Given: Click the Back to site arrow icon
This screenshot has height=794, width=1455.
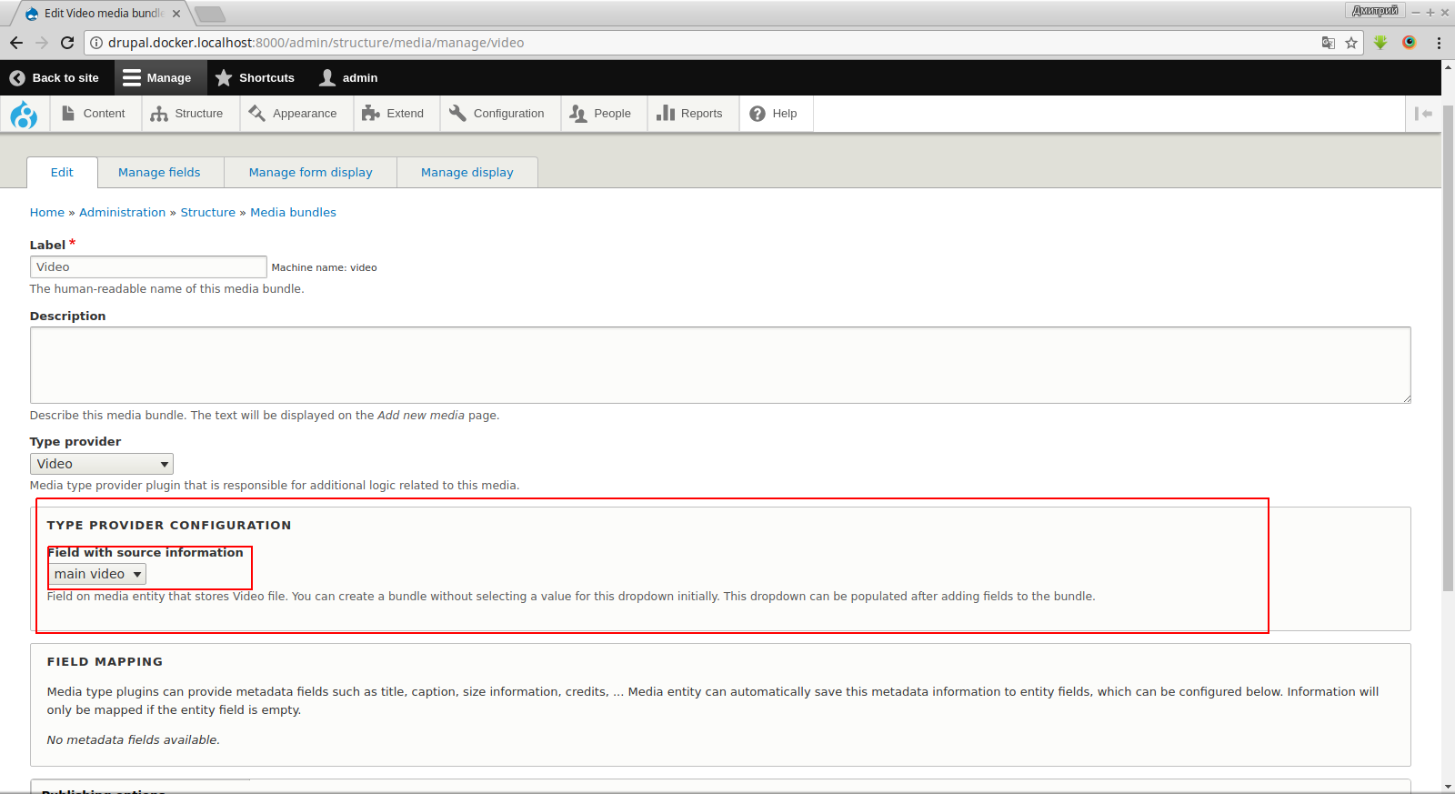Looking at the screenshot, I should coord(17,78).
